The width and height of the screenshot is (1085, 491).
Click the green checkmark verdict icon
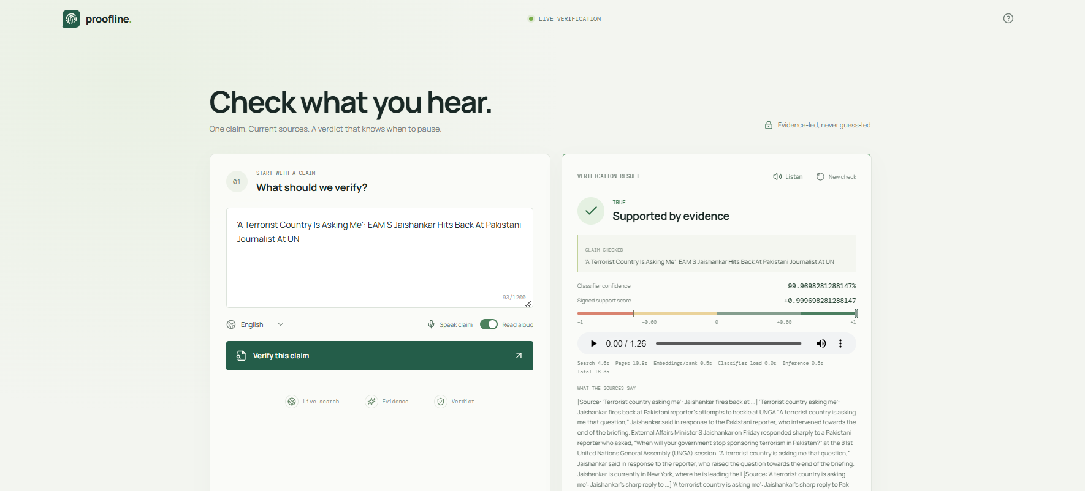click(591, 211)
